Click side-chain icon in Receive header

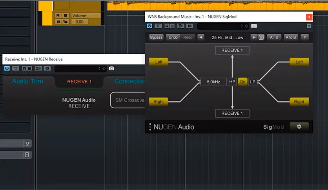(47, 68)
